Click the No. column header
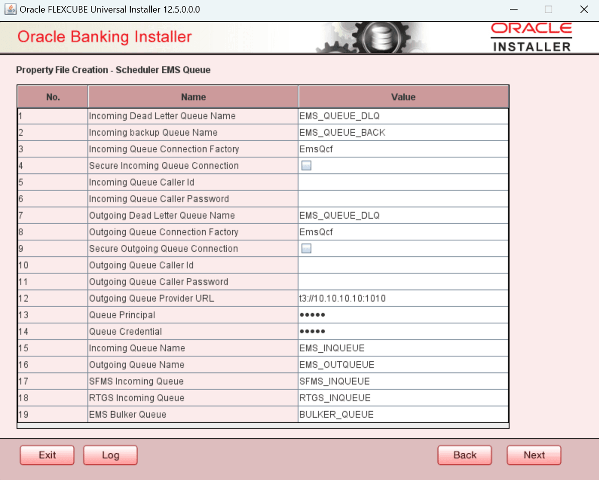 [x=53, y=97]
